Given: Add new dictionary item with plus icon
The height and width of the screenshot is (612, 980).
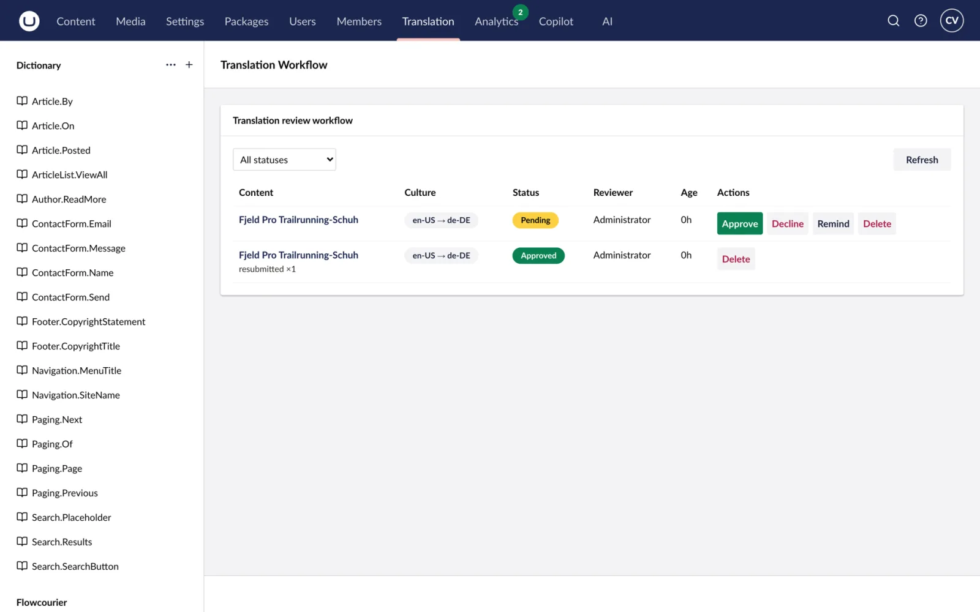Looking at the screenshot, I should point(189,65).
